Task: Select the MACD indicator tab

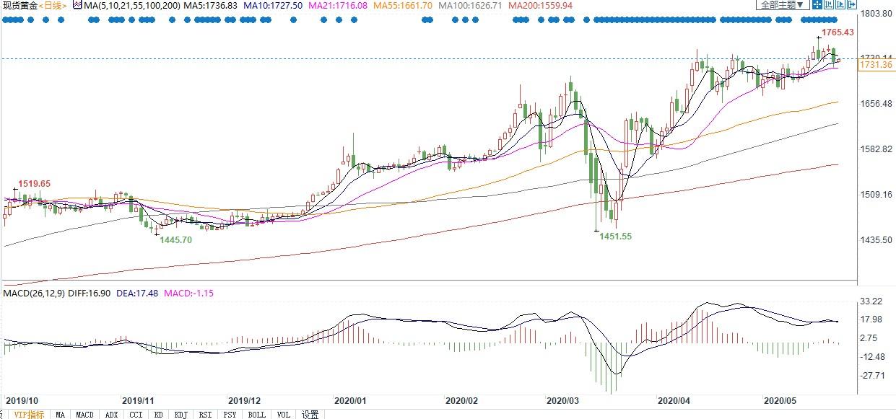Action: coord(84,414)
